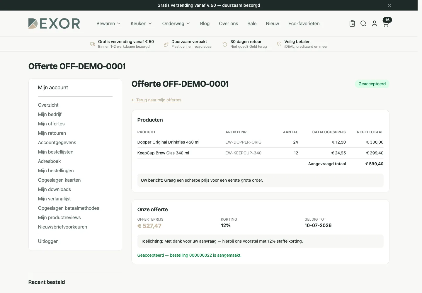Open Mijn downloads in sidebar

tap(55, 189)
